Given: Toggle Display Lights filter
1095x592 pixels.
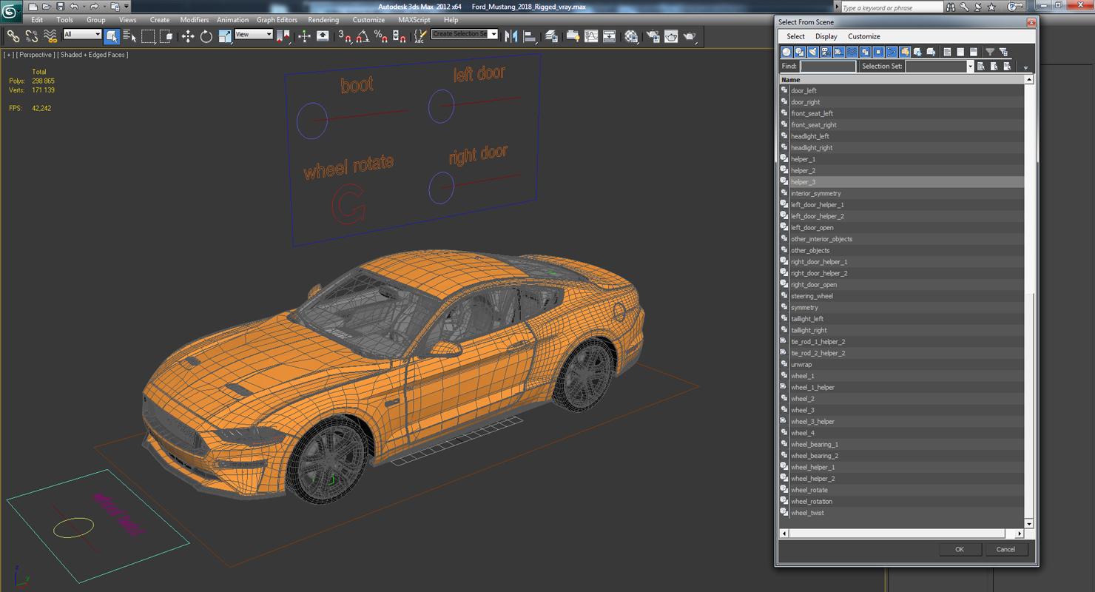Looking at the screenshot, I should click(x=813, y=52).
